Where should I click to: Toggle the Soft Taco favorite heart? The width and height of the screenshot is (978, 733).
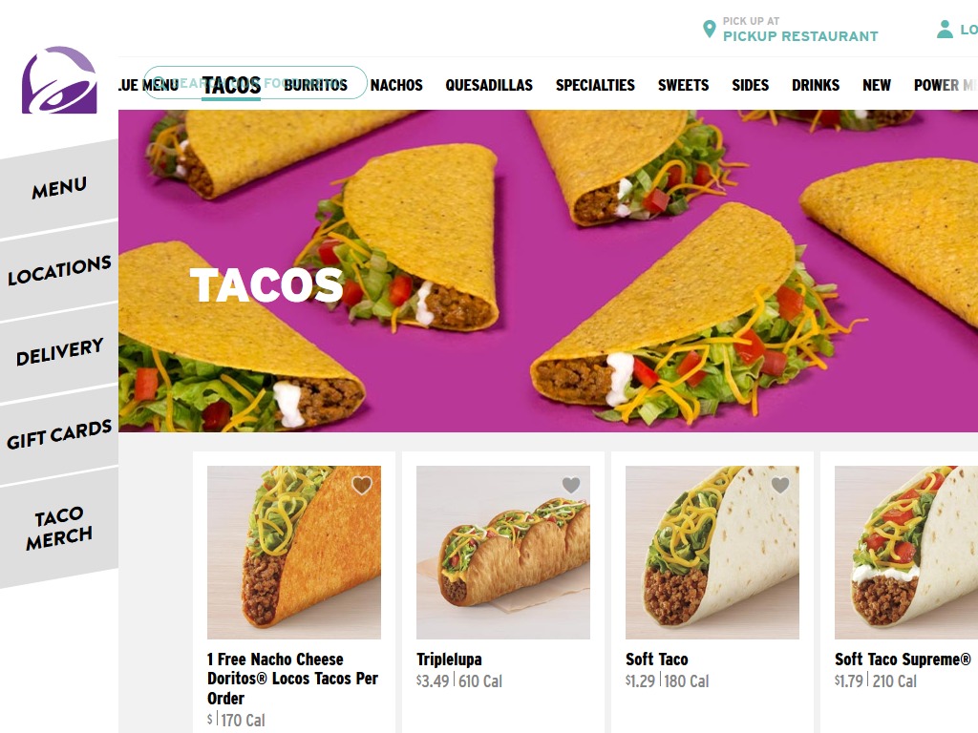point(780,485)
